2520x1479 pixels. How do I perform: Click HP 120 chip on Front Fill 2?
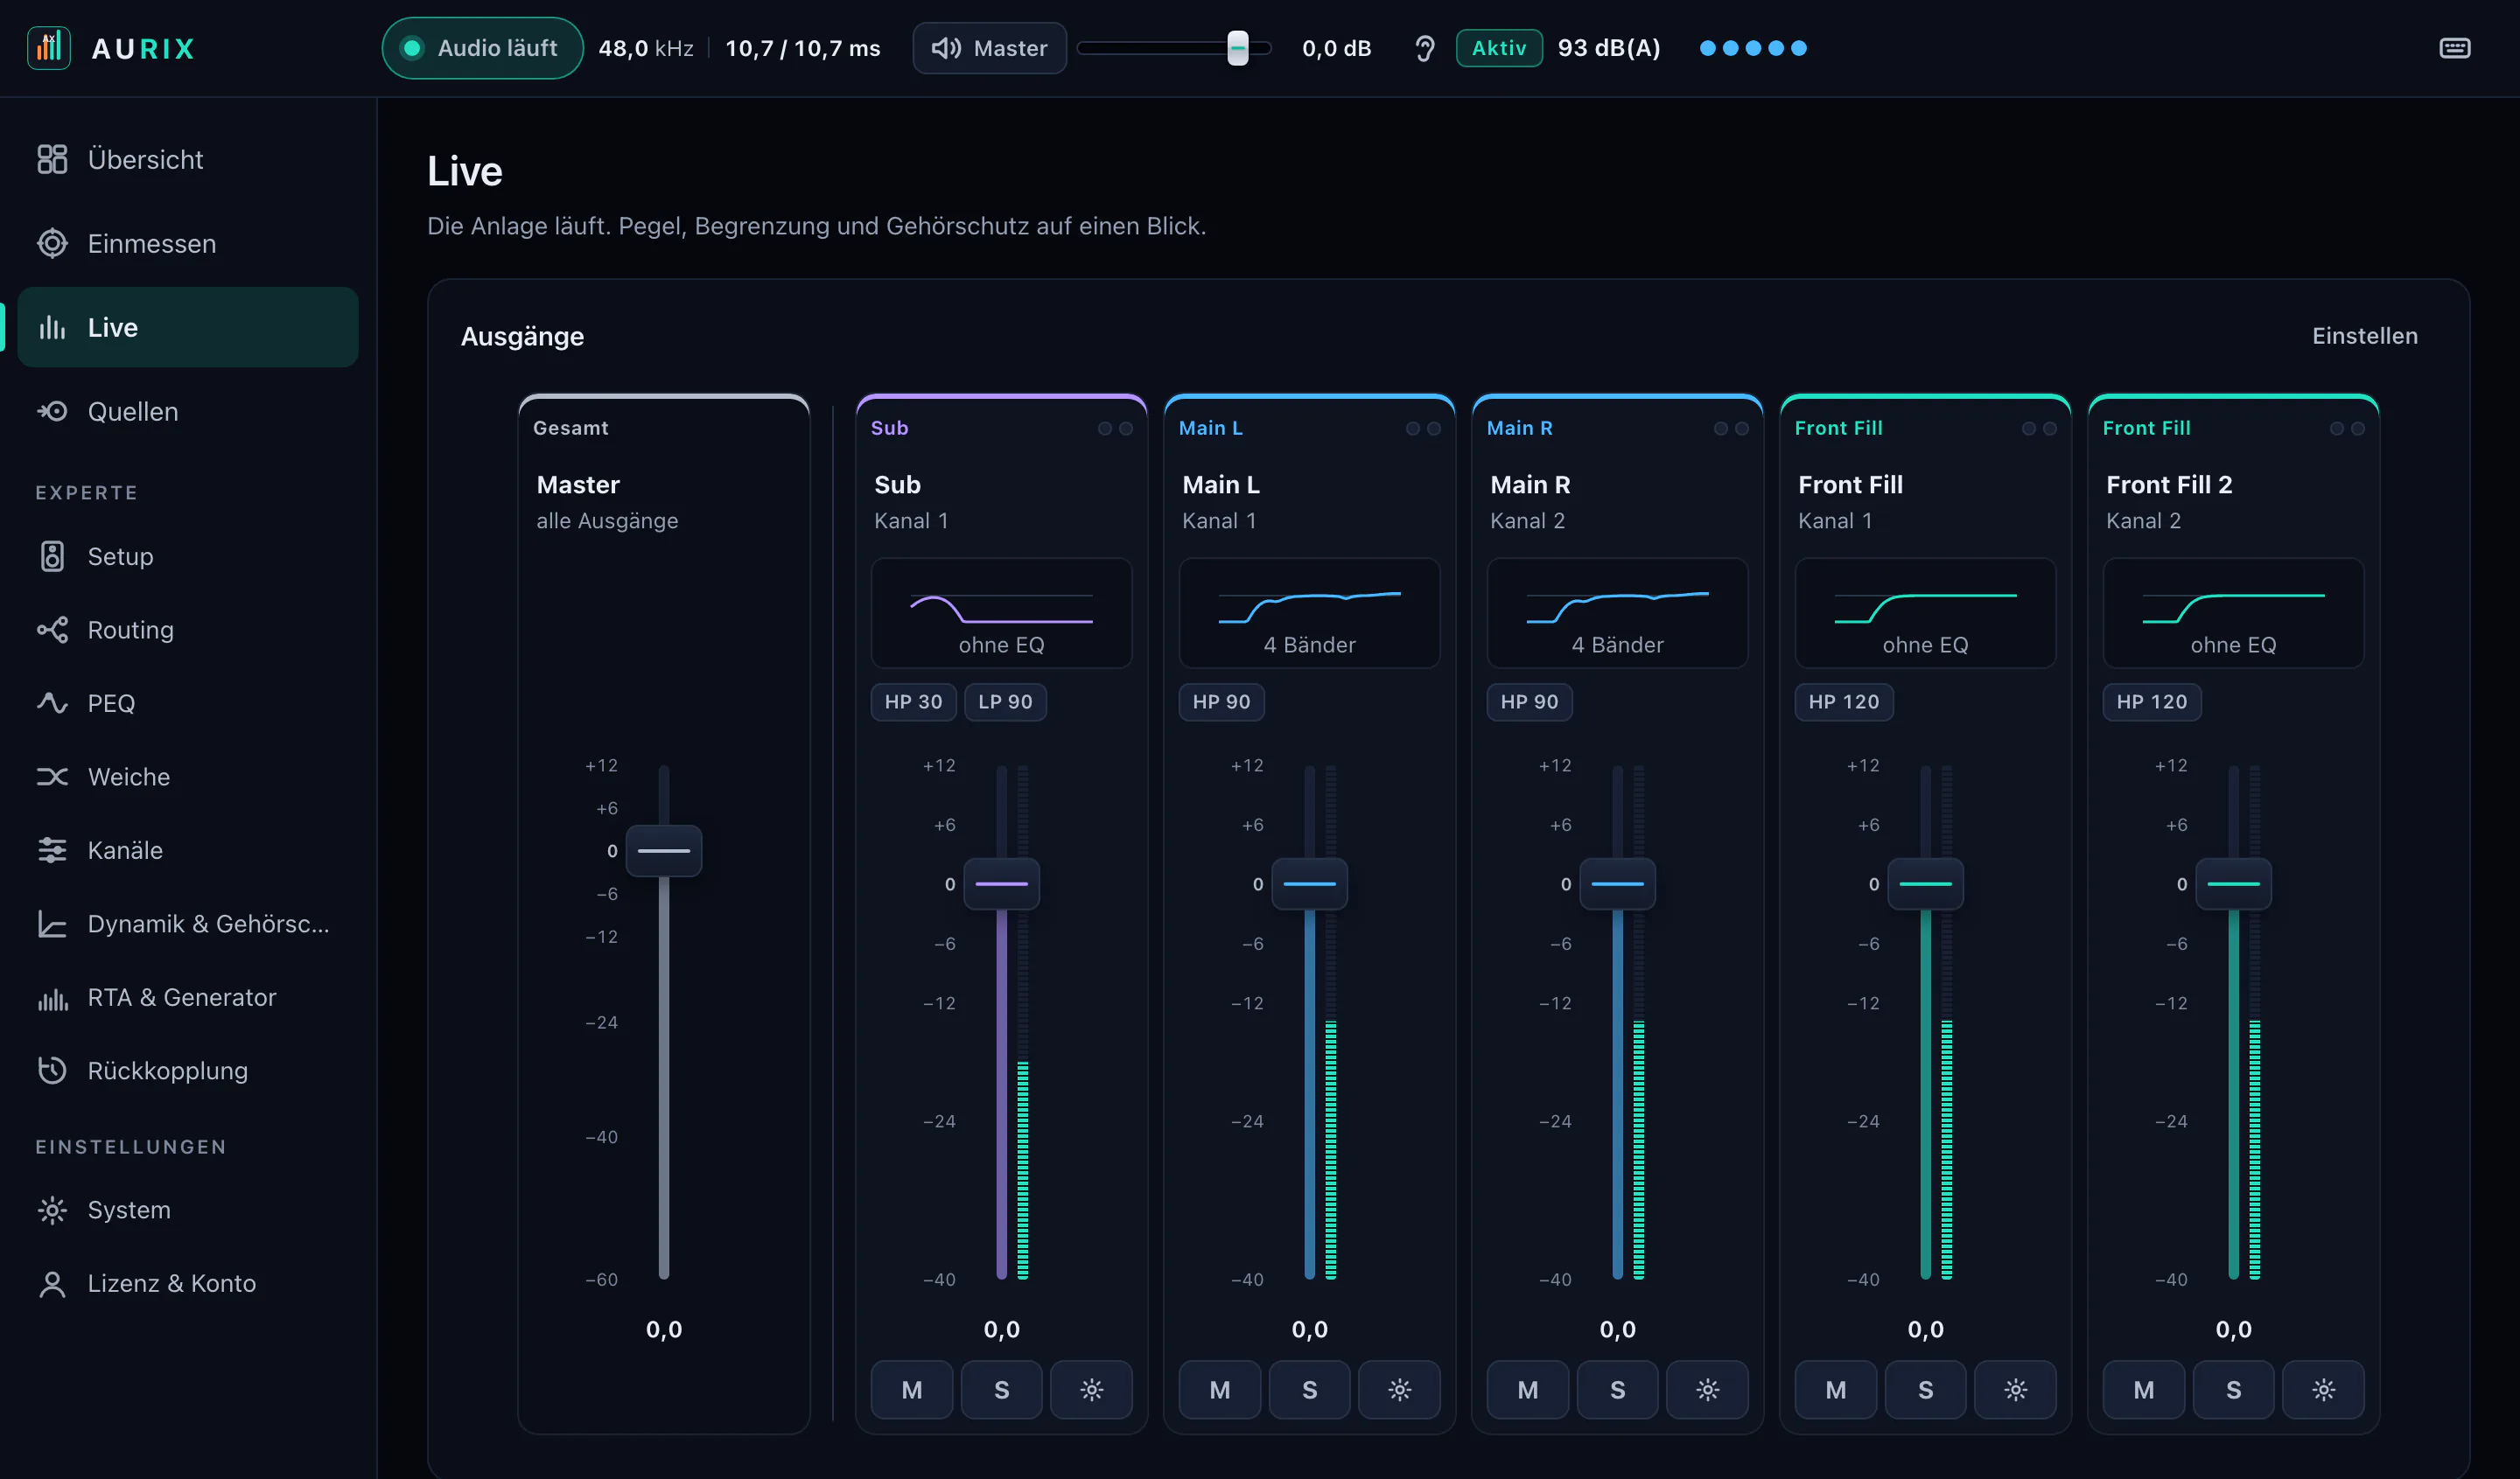(2151, 701)
